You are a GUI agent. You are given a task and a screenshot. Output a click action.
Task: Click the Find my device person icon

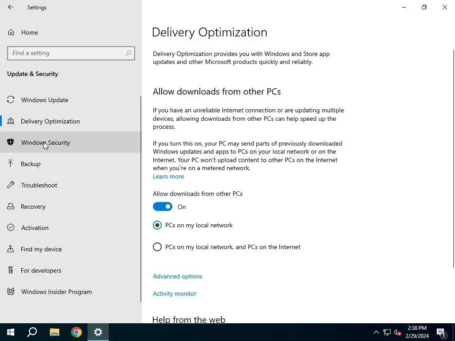(11, 249)
